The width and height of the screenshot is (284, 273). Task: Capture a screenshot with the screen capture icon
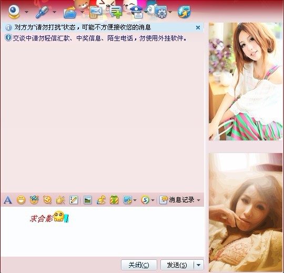click(127, 200)
